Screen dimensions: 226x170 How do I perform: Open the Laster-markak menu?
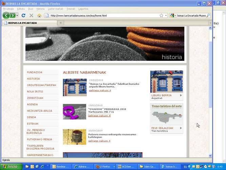56,9
